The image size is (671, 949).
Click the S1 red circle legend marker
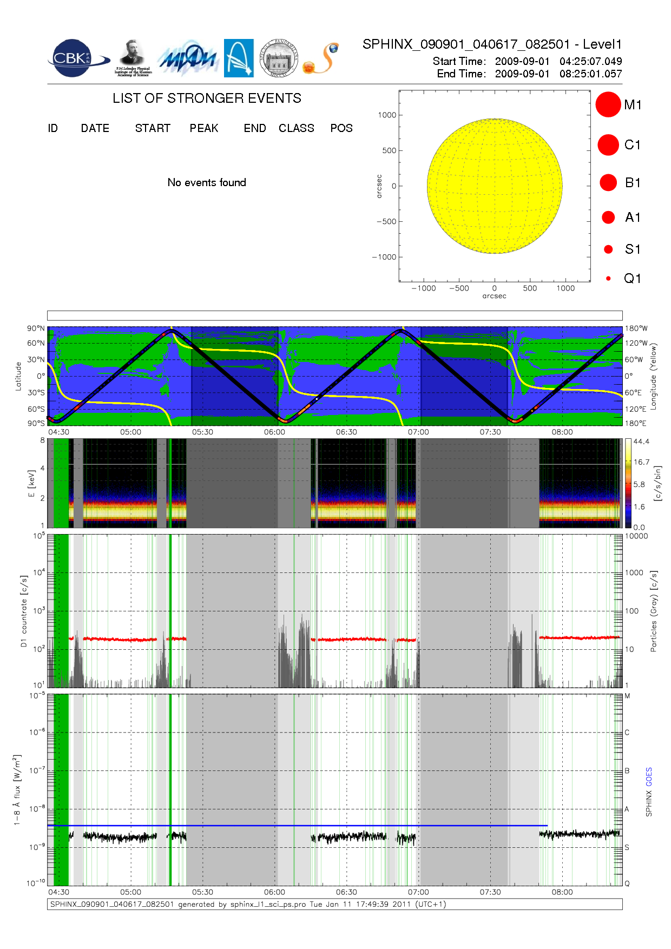point(608,249)
